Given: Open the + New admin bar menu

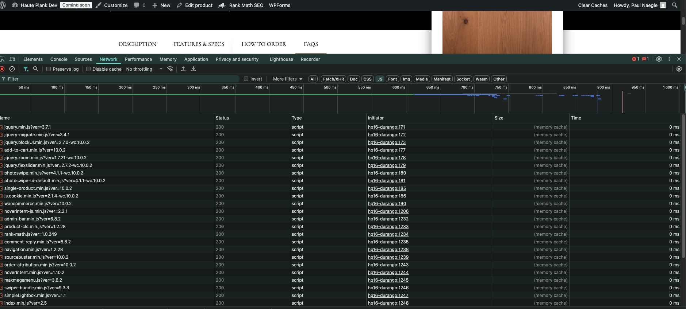Looking at the screenshot, I should (x=161, y=5).
